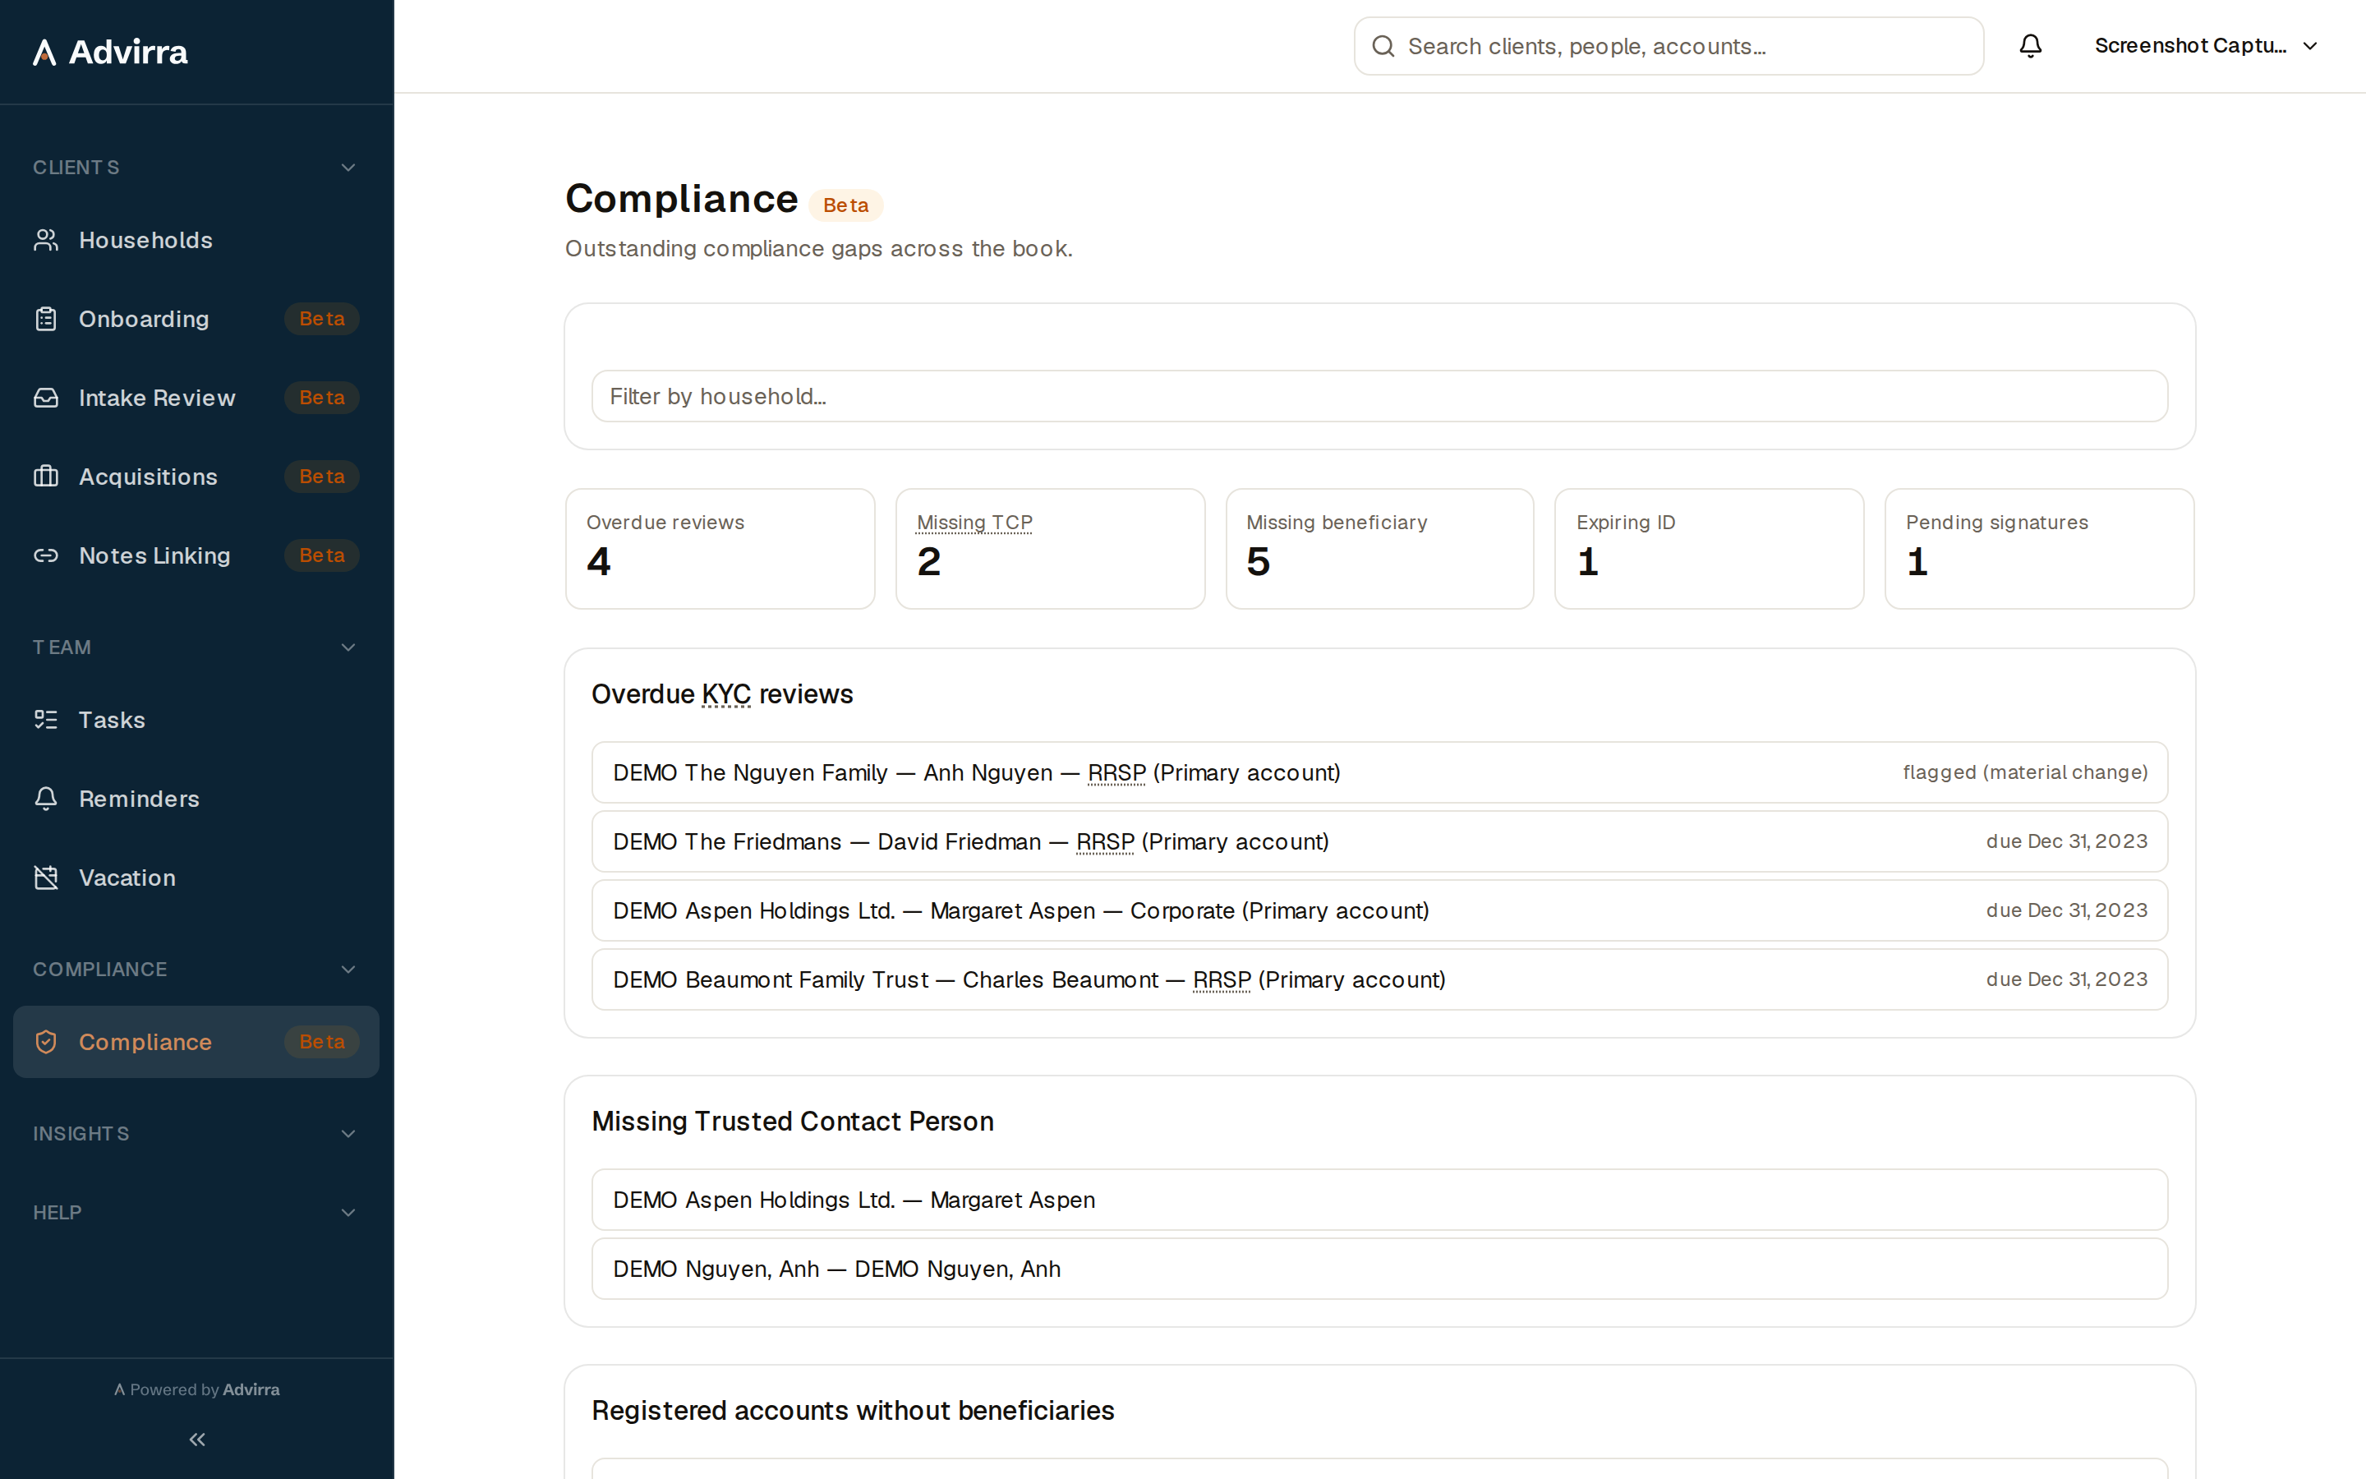Navigate to Acquisitions

pos(196,477)
